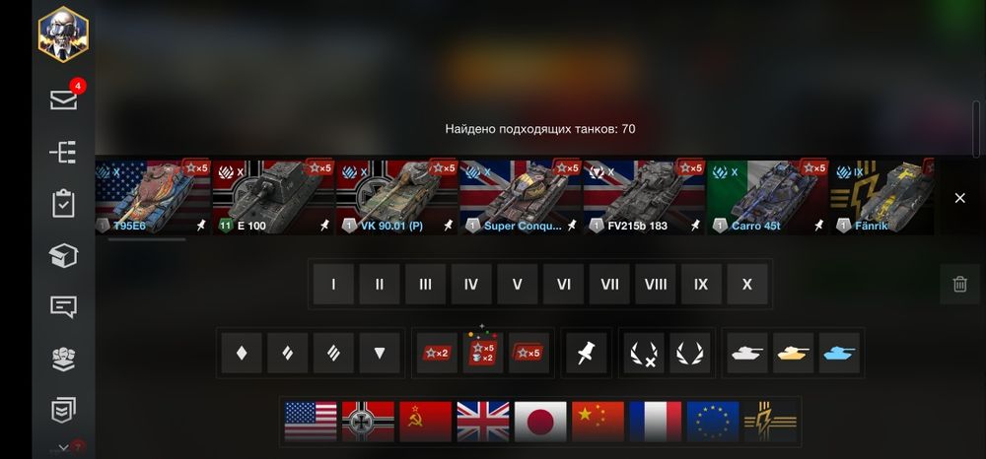986x459 pixels.
Task: Open the clan icon in sidebar
Action: [63, 360]
